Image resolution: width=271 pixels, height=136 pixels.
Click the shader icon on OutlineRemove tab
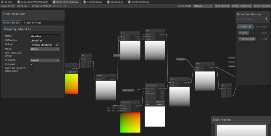tap(129, 2)
